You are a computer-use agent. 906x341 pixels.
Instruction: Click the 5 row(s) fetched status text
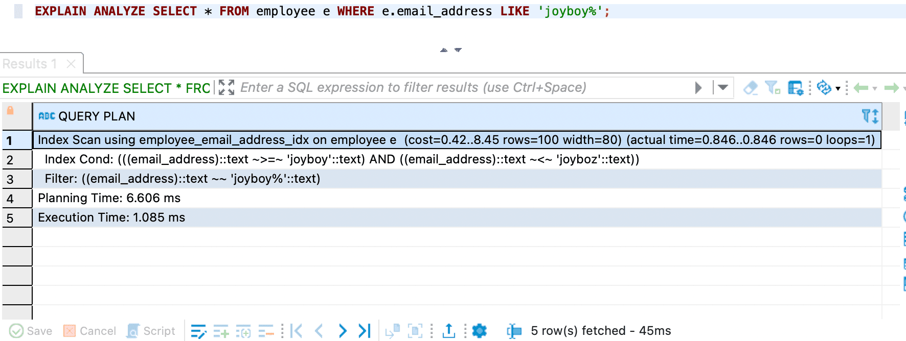(601, 331)
